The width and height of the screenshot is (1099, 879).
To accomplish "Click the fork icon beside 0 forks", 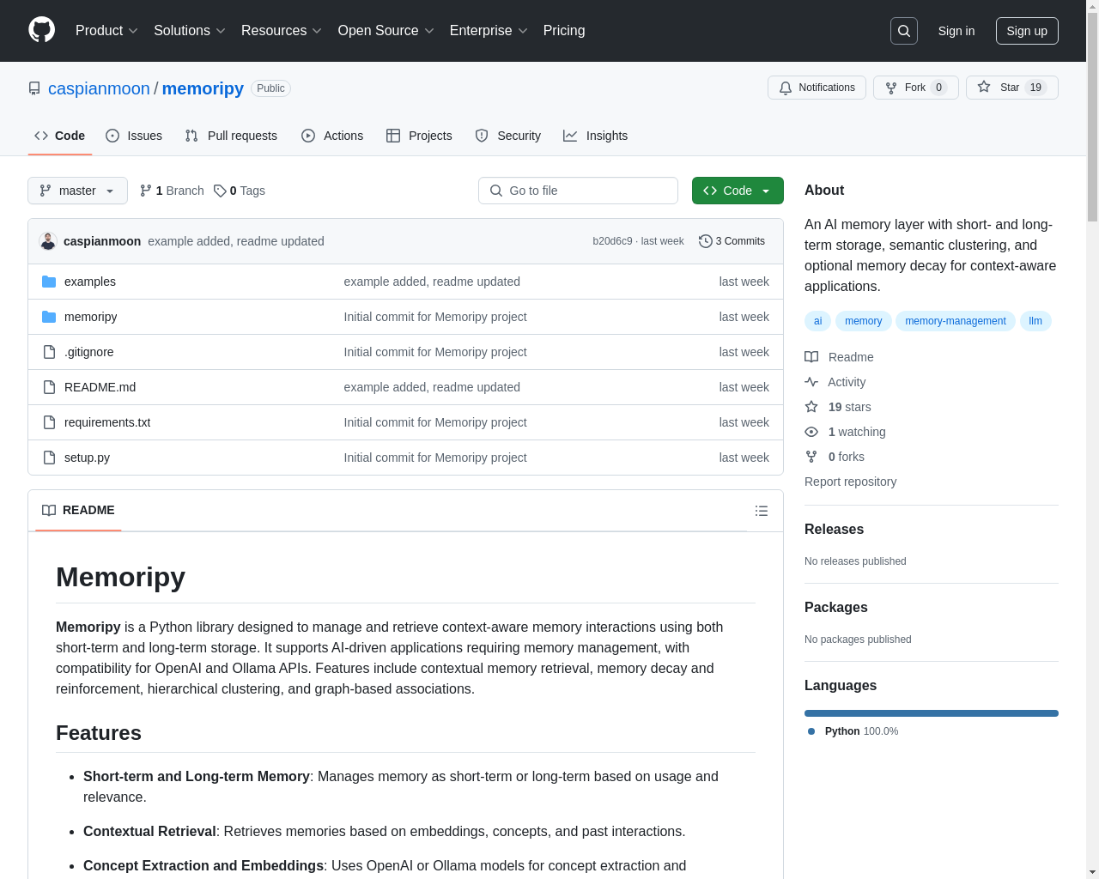I will pos(811,457).
